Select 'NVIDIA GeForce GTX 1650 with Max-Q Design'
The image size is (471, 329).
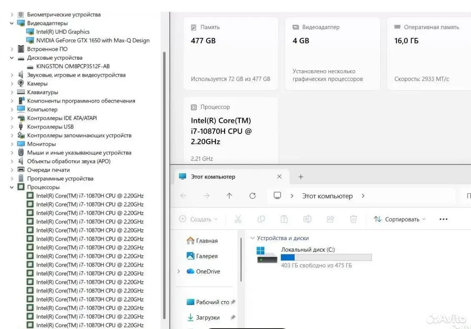click(x=93, y=40)
